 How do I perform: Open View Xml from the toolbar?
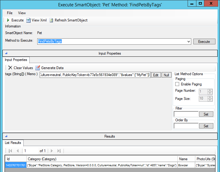tap(28, 20)
